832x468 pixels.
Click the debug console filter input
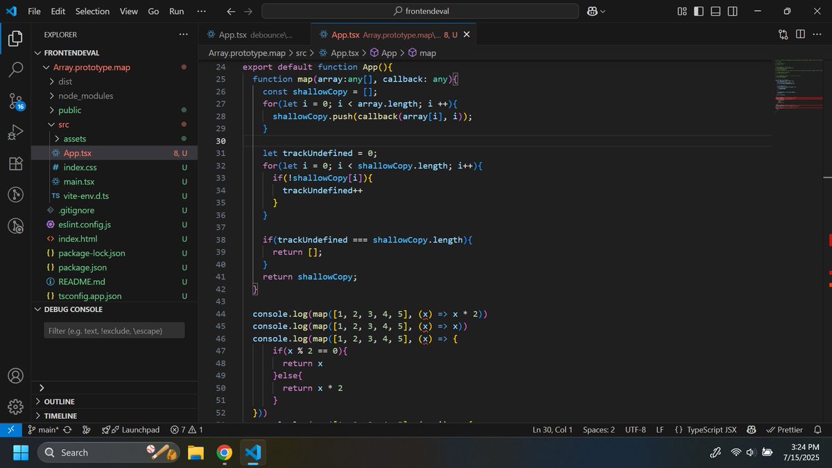(x=114, y=331)
